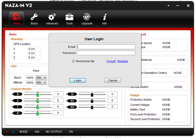Click the Cancel button in login dialog
195x138 pixels.
[x=113, y=80]
